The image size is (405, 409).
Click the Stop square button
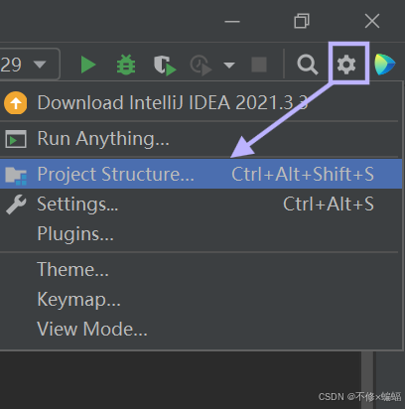(259, 65)
